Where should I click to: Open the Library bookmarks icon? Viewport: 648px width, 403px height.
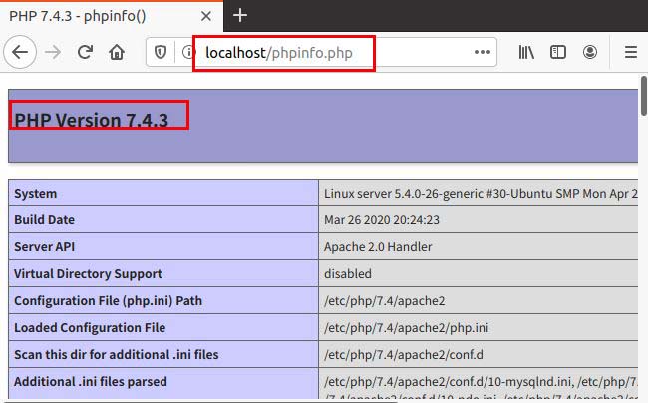pos(526,52)
